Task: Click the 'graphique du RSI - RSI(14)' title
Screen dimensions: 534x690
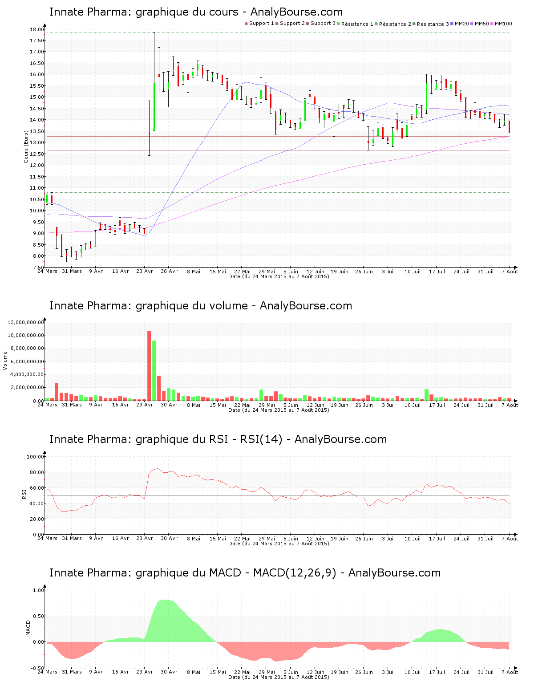Action: pos(218,439)
